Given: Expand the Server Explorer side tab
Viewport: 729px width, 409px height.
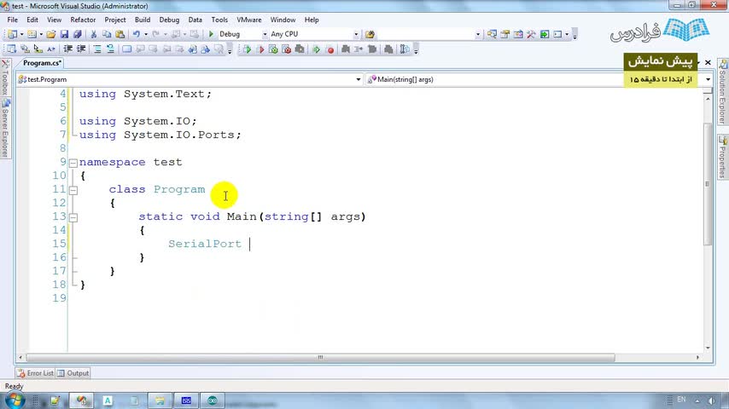Looking at the screenshot, I should point(5,129).
